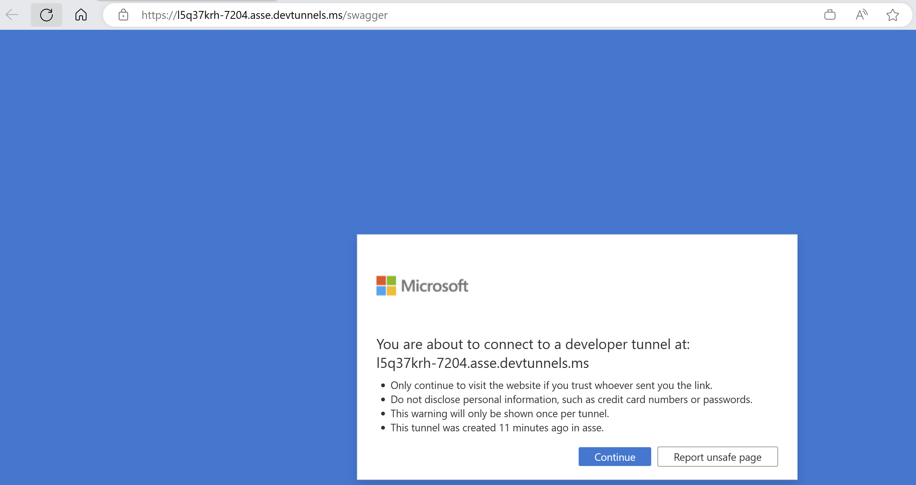
Task: Click the created 11 minutes ago bullet
Action: point(497,428)
